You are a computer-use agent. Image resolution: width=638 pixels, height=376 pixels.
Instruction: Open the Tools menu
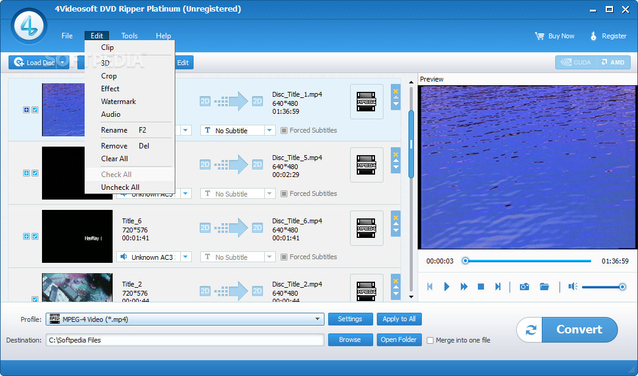tap(130, 36)
